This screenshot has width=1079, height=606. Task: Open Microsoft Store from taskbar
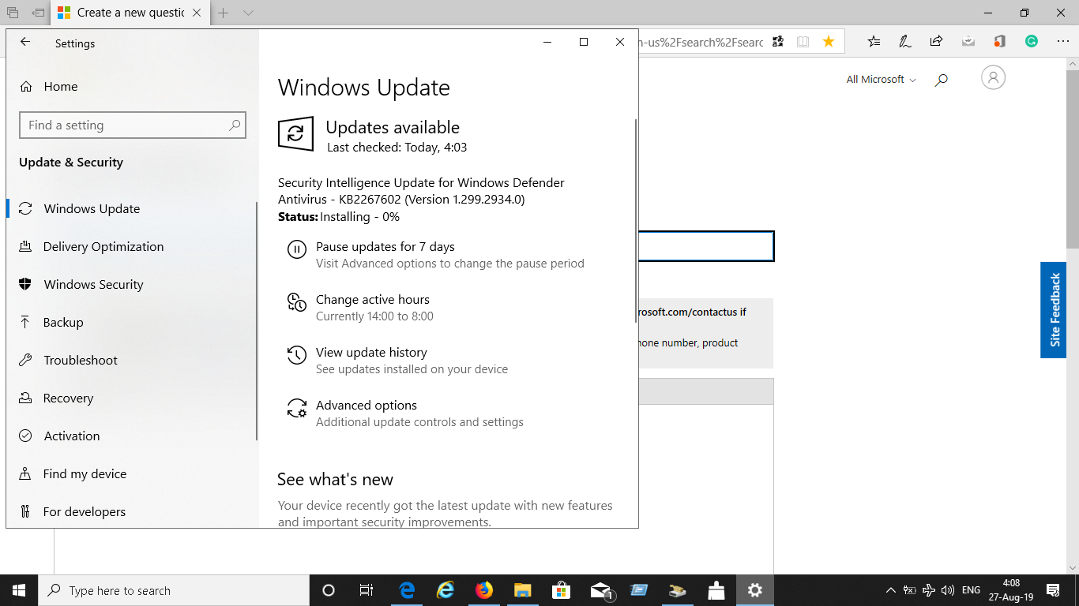coord(561,590)
